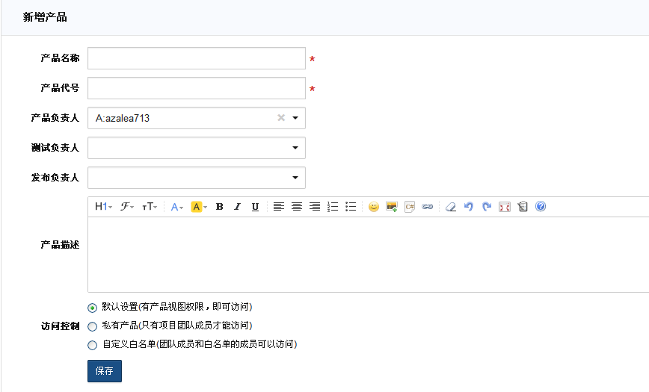Undo the last edit

(x=469, y=206)
